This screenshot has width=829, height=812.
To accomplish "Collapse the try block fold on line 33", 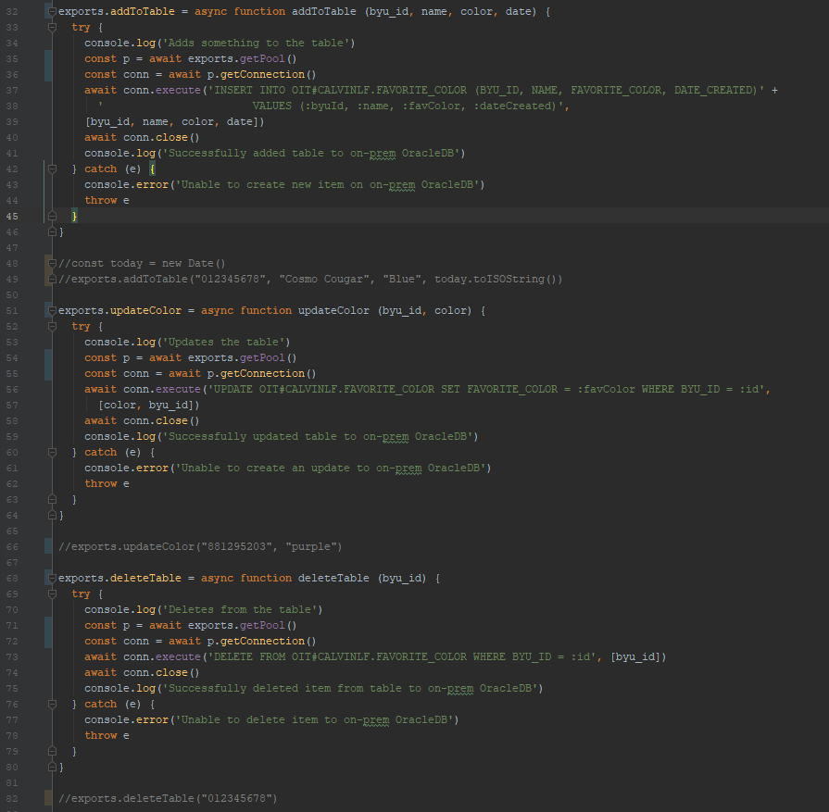I will click(x=52, y=27).
